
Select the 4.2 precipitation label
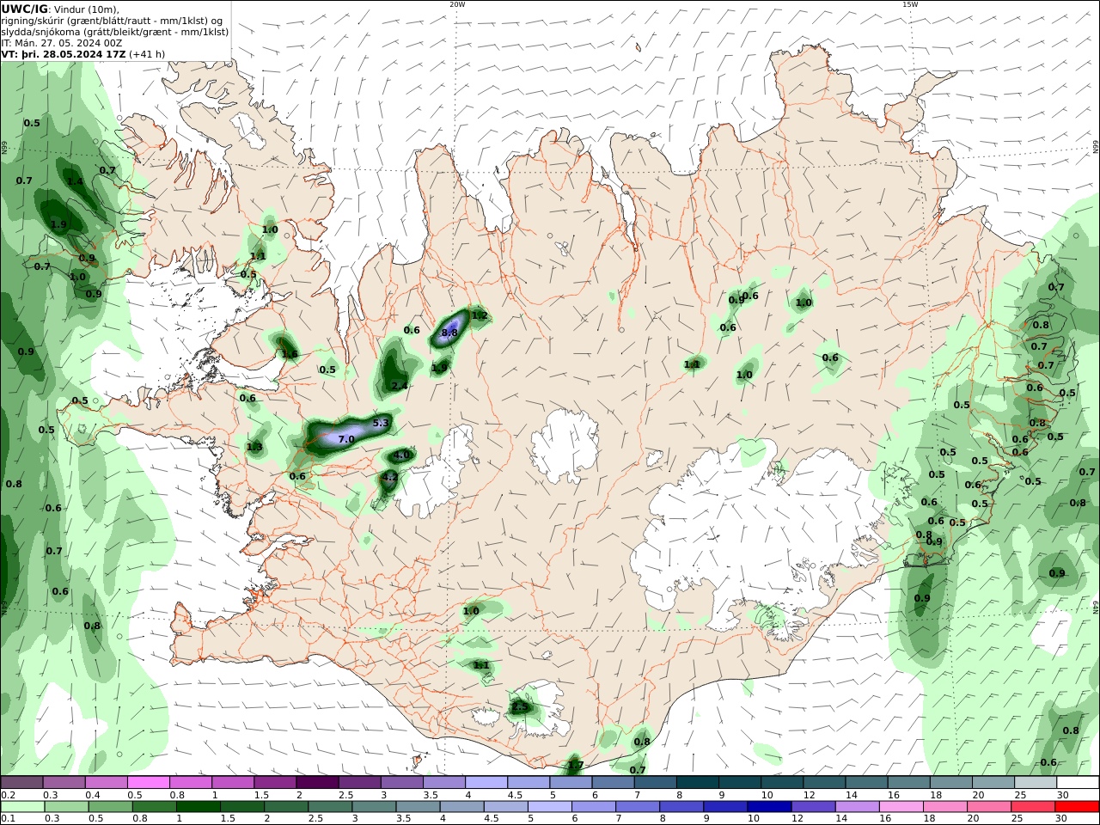tap(389, 477)
